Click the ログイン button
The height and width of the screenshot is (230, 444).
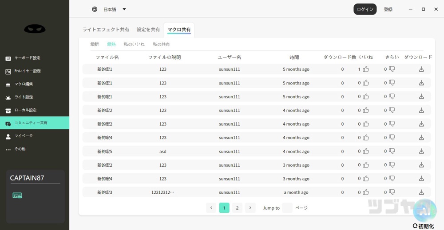365,9
